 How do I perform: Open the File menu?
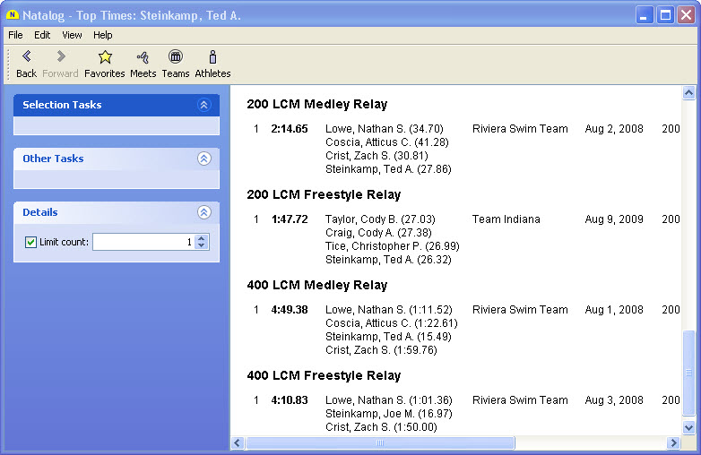pos(15,35)
